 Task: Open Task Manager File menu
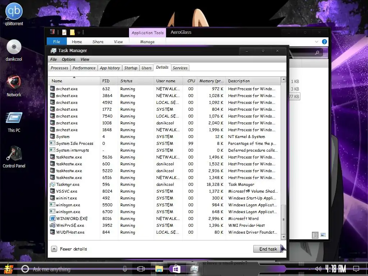[x=54, y=59]
